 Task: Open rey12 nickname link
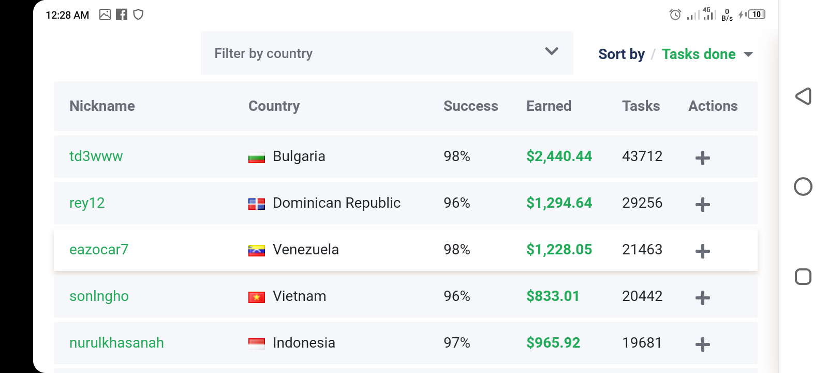click(87, 203)
